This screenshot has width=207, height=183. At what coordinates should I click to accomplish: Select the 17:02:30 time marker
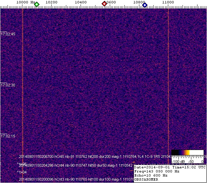[x=8, y=85]
